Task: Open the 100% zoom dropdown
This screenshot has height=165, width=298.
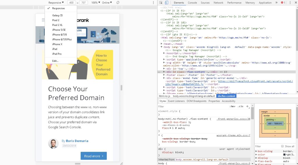Action: [x=95, y=3]
